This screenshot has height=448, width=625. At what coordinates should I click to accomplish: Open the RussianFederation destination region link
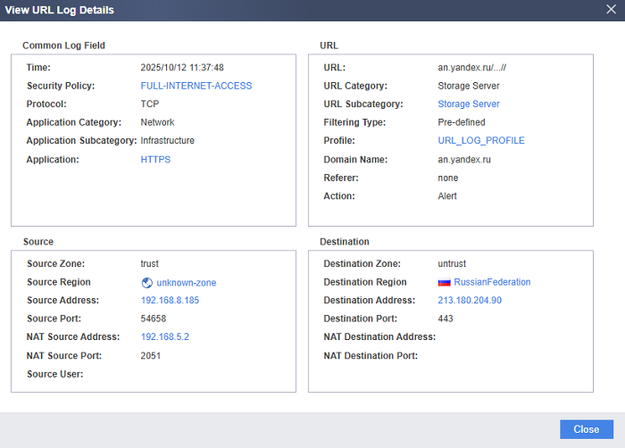coord(492,282)
